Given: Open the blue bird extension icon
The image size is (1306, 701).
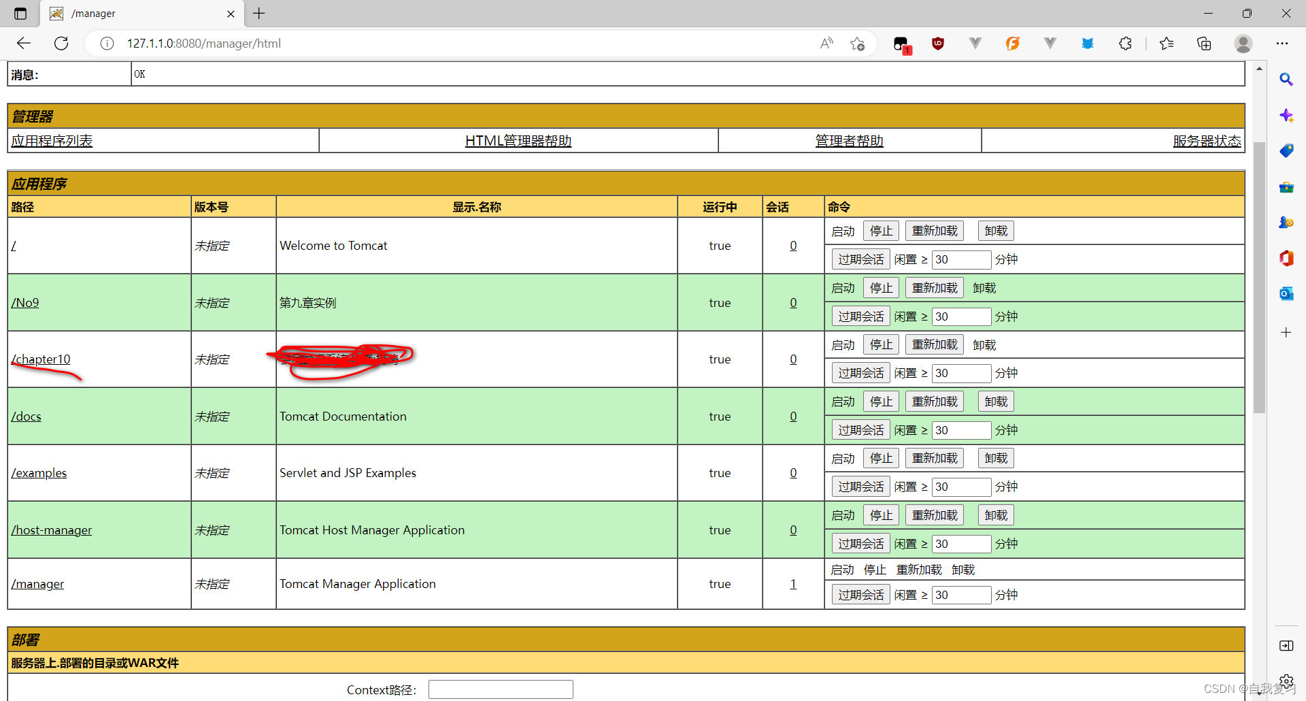Looking at the screenshot, I should coord(1088,44).
